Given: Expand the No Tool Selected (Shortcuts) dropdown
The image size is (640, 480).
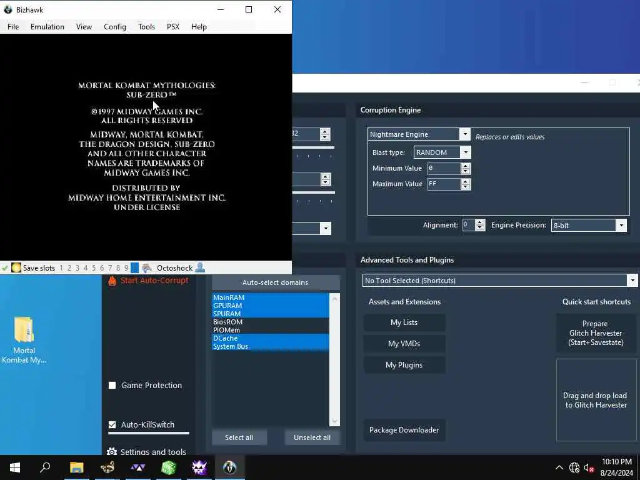Looking at the screenshot, I should pos(632,281).
